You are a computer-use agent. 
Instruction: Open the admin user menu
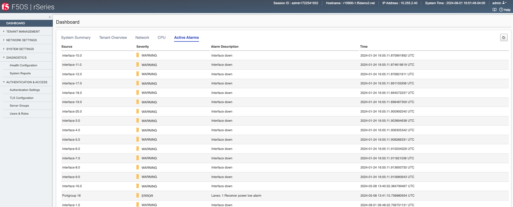point(499,3)
